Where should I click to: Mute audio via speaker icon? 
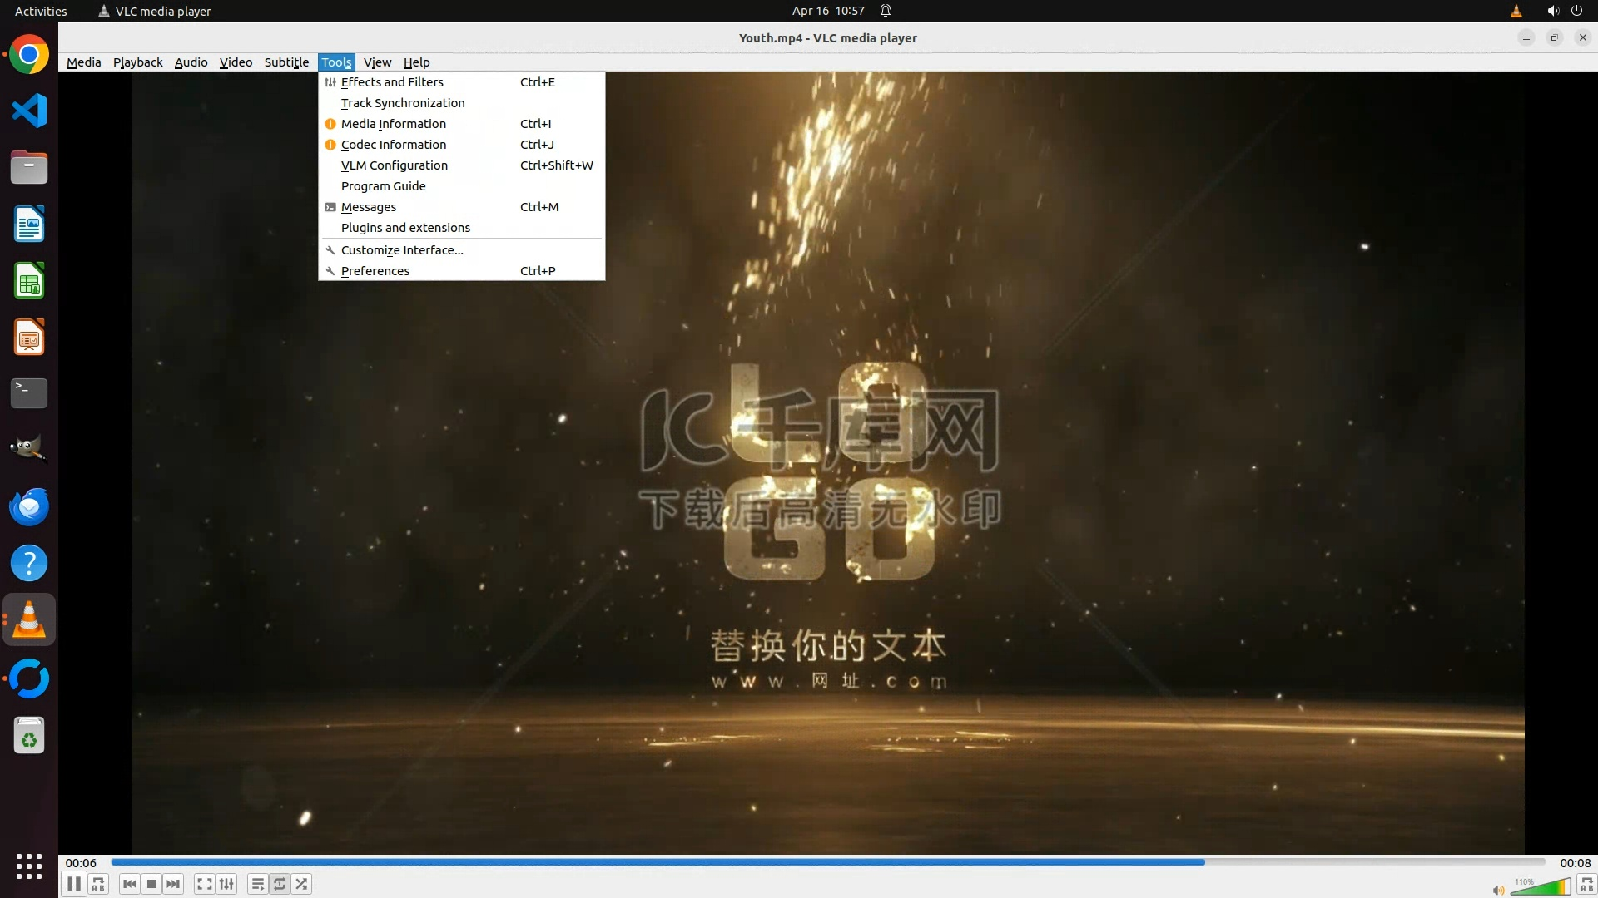point(1498,890)
